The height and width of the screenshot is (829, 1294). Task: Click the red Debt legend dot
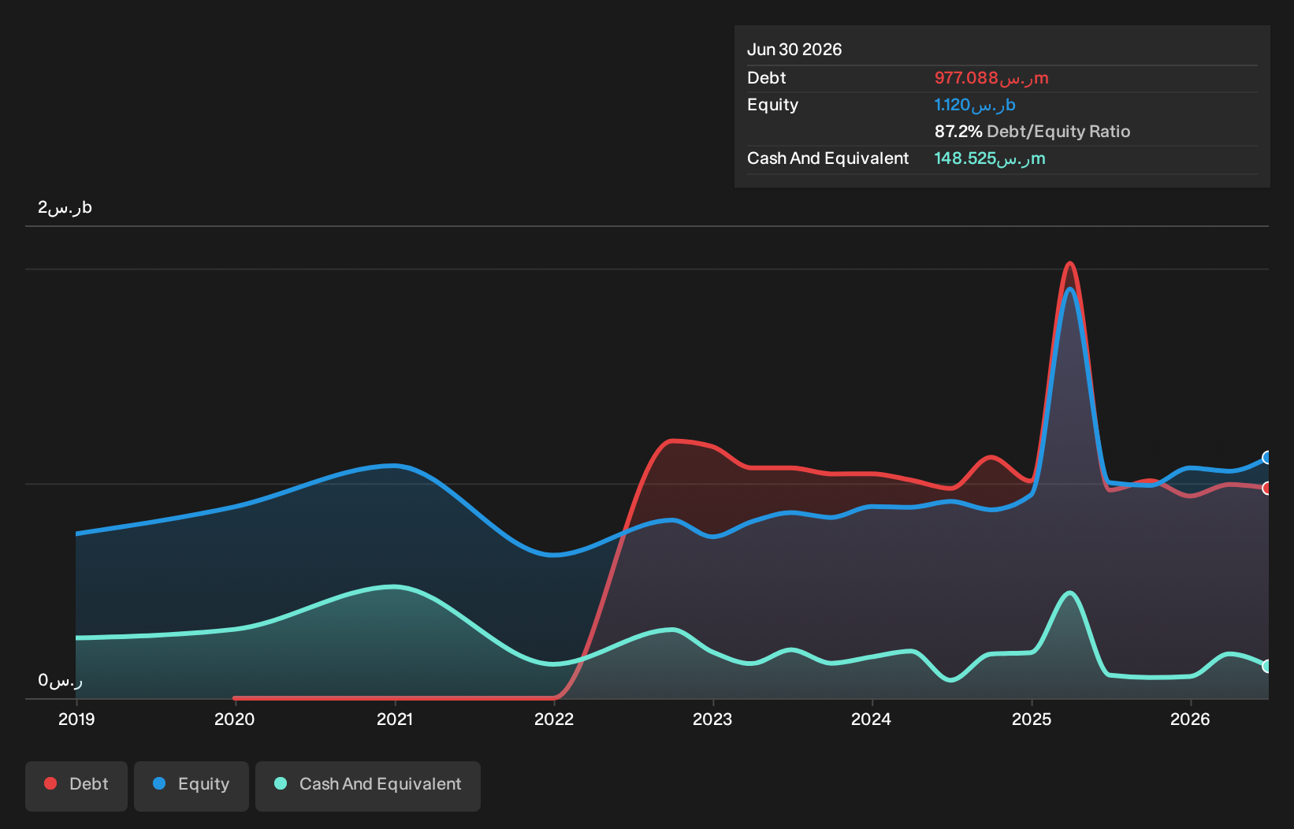[50, 783]
